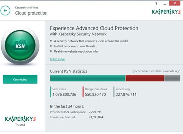Open the Learn more link
Screen dimensions: 183x134
click(57, 59)
